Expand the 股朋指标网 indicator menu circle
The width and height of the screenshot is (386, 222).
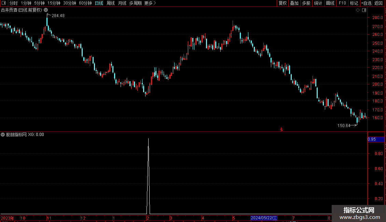coord(3,135)
